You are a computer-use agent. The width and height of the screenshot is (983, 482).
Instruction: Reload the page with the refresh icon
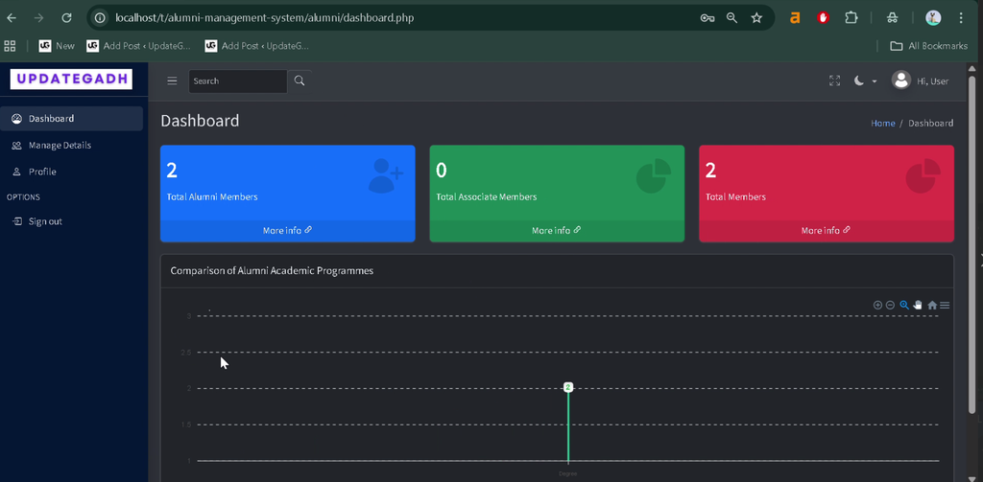(x=66, y=18)
